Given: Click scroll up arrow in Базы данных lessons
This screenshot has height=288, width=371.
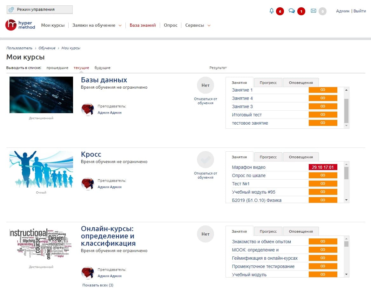Looking at the screenshot, I should (x=347, y=90).
